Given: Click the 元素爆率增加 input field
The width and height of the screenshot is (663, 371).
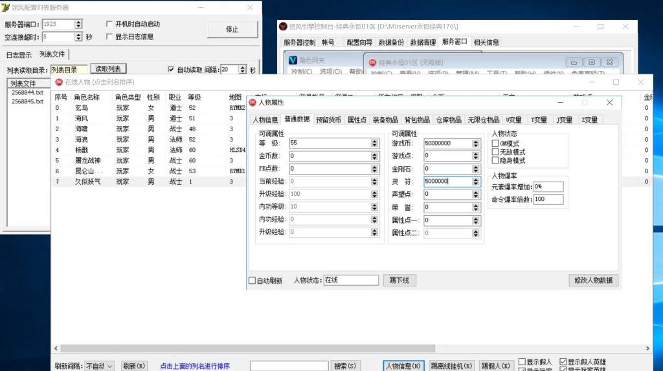Looking at the screenshot, I should tap(548, 187).
